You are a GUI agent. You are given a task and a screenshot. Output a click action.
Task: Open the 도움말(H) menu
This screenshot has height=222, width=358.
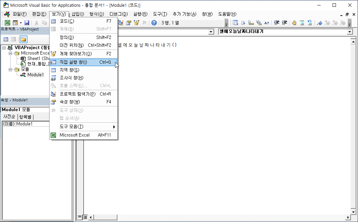[227, 14]
